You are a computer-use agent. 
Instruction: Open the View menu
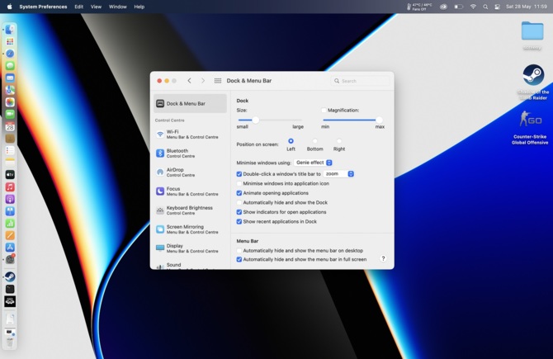(96, 7)
